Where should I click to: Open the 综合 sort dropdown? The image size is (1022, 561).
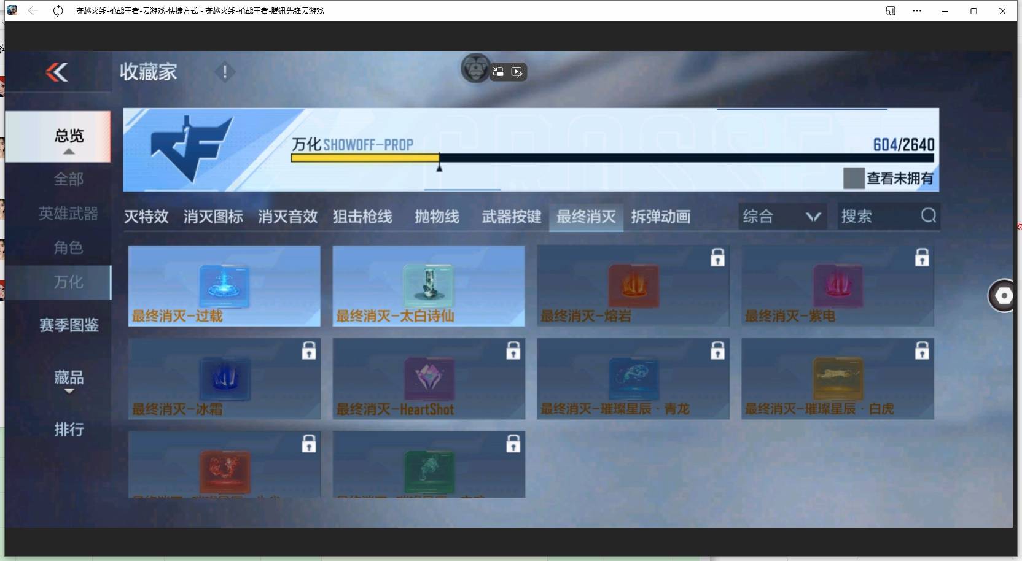pos(782,216)
